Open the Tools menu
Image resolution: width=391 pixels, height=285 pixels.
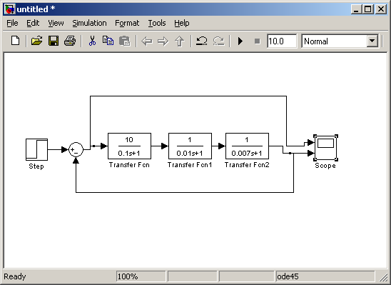[157, 23]
